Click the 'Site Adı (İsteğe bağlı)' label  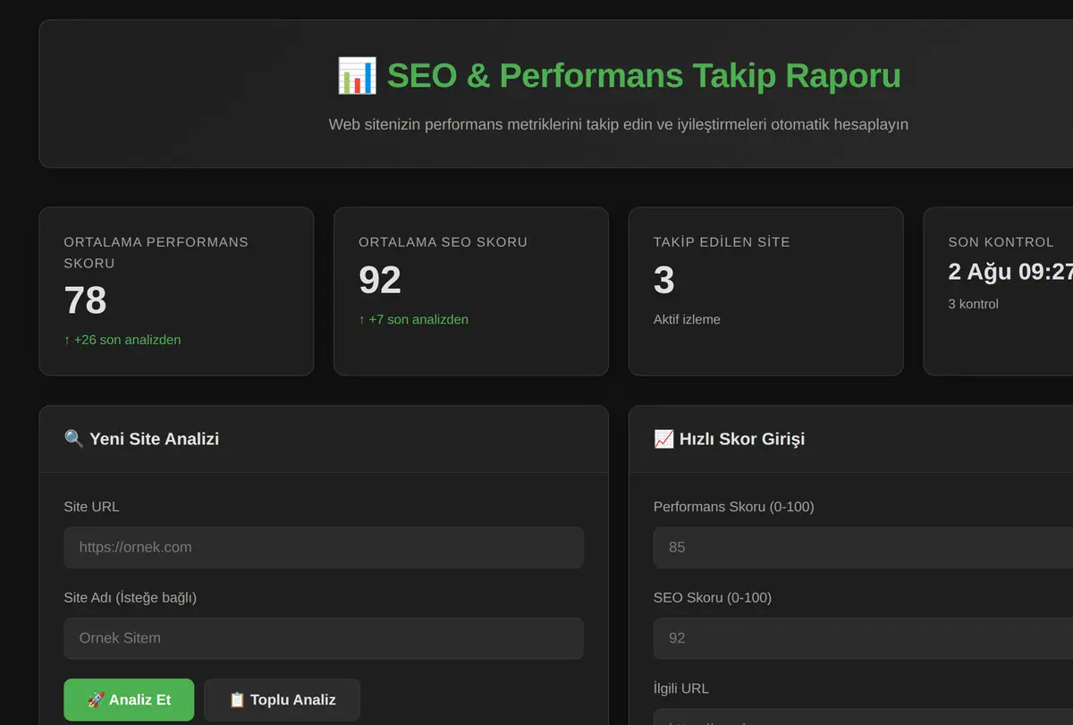pos(131,598)
